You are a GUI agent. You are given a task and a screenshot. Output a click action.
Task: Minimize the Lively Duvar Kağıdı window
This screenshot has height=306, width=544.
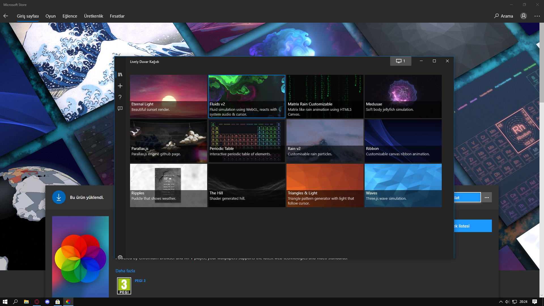pos(421,61)
